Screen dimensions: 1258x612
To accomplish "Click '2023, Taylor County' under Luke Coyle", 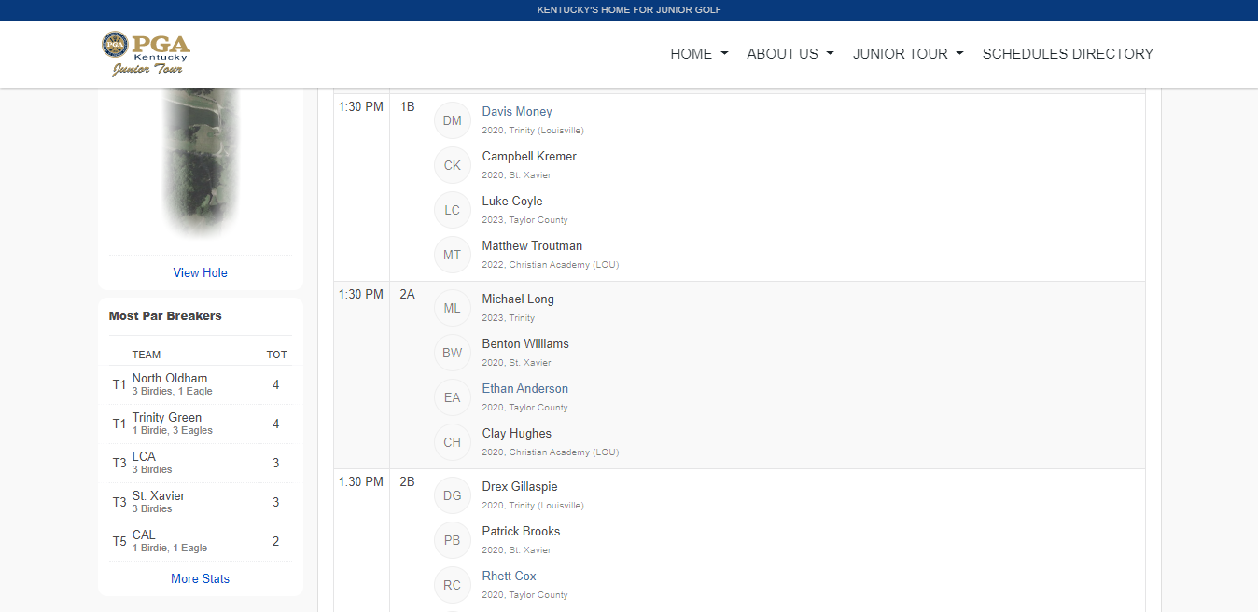I will pos(524,220).
